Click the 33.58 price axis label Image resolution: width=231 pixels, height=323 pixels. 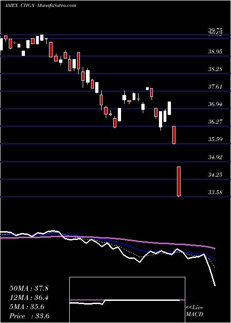click(215, 192)
